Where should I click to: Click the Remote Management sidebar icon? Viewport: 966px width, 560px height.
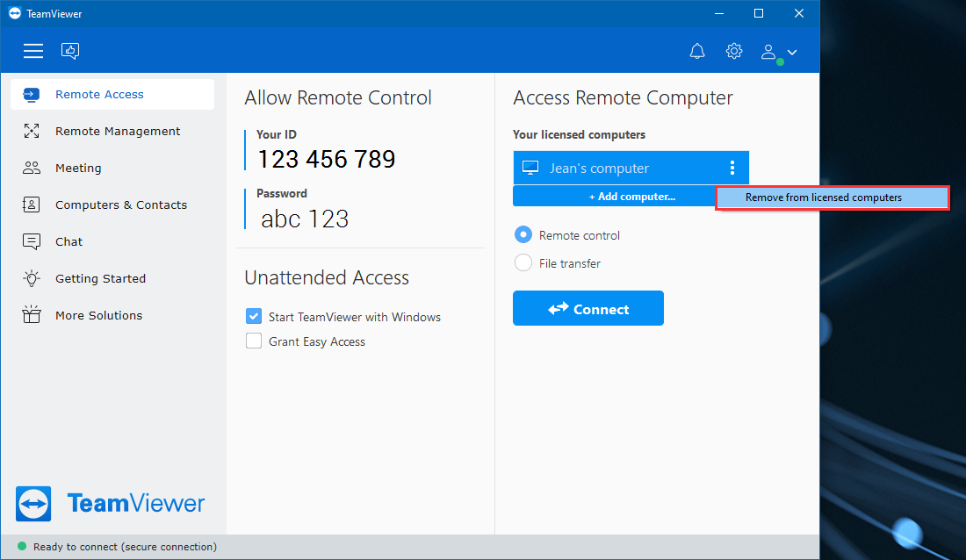click(32, 131)
